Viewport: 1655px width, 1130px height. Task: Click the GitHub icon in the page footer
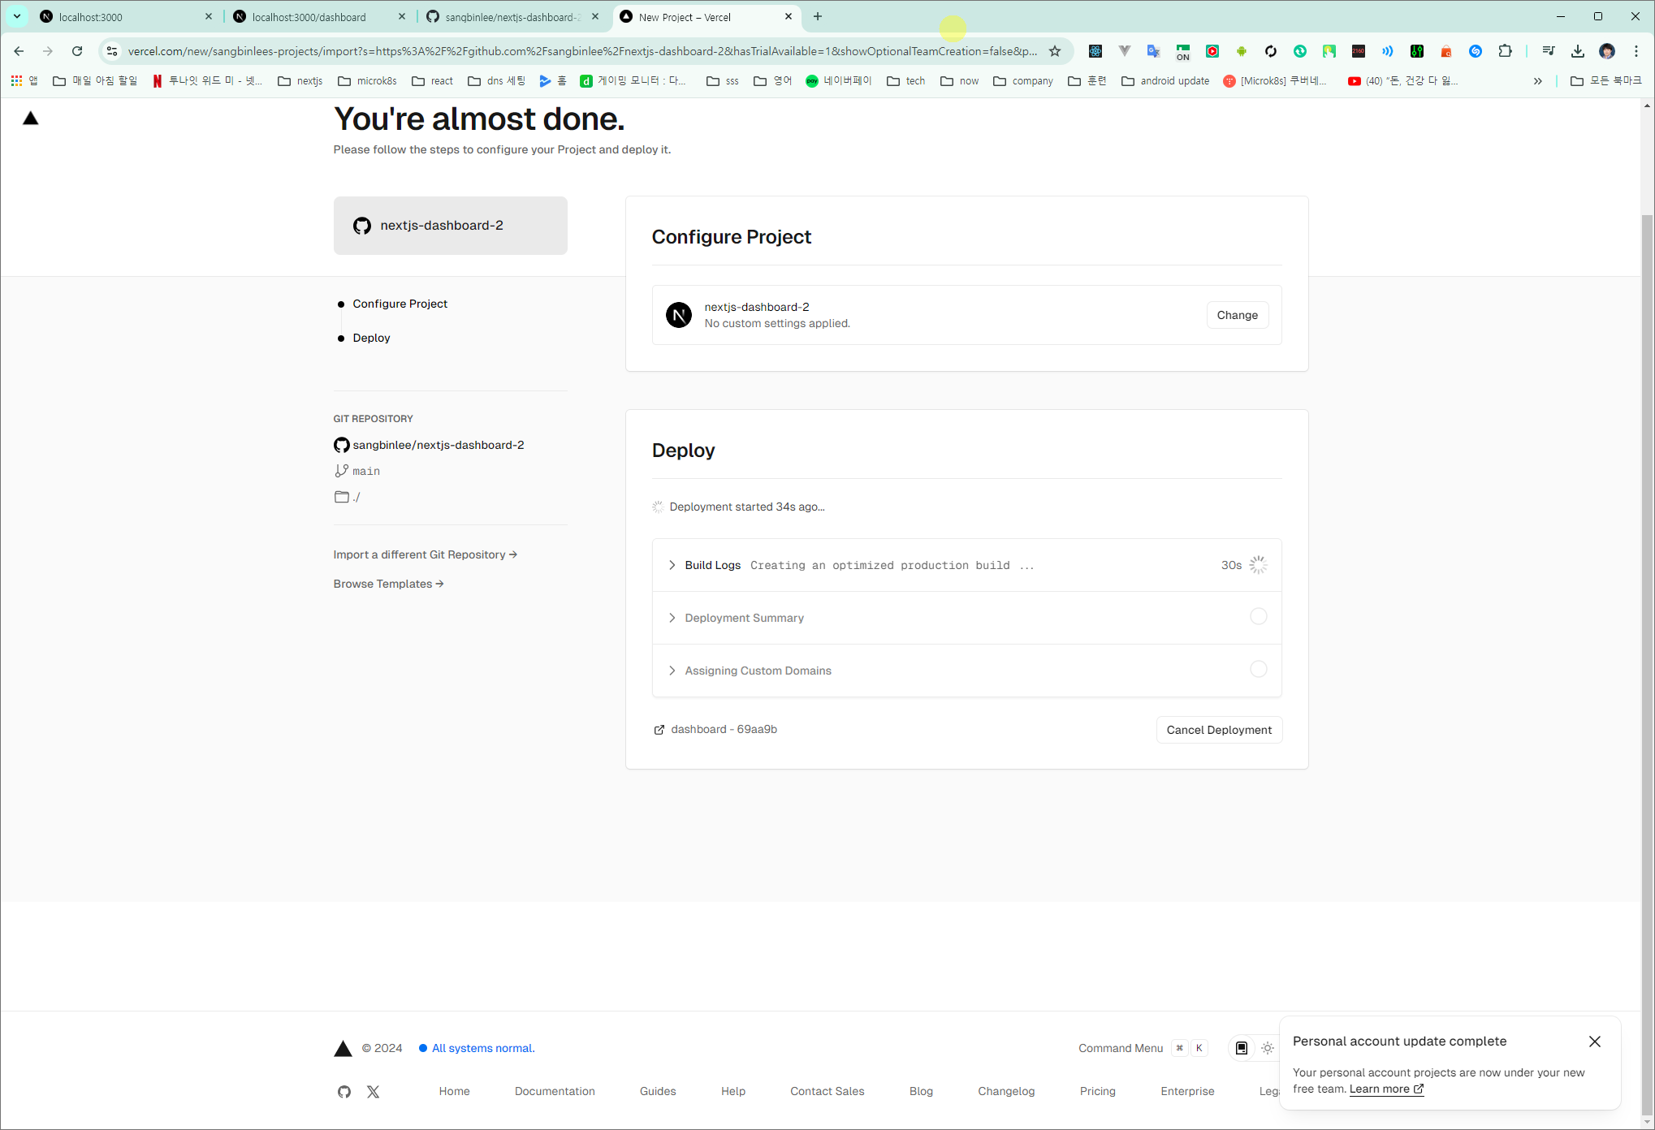(344, 1092)
